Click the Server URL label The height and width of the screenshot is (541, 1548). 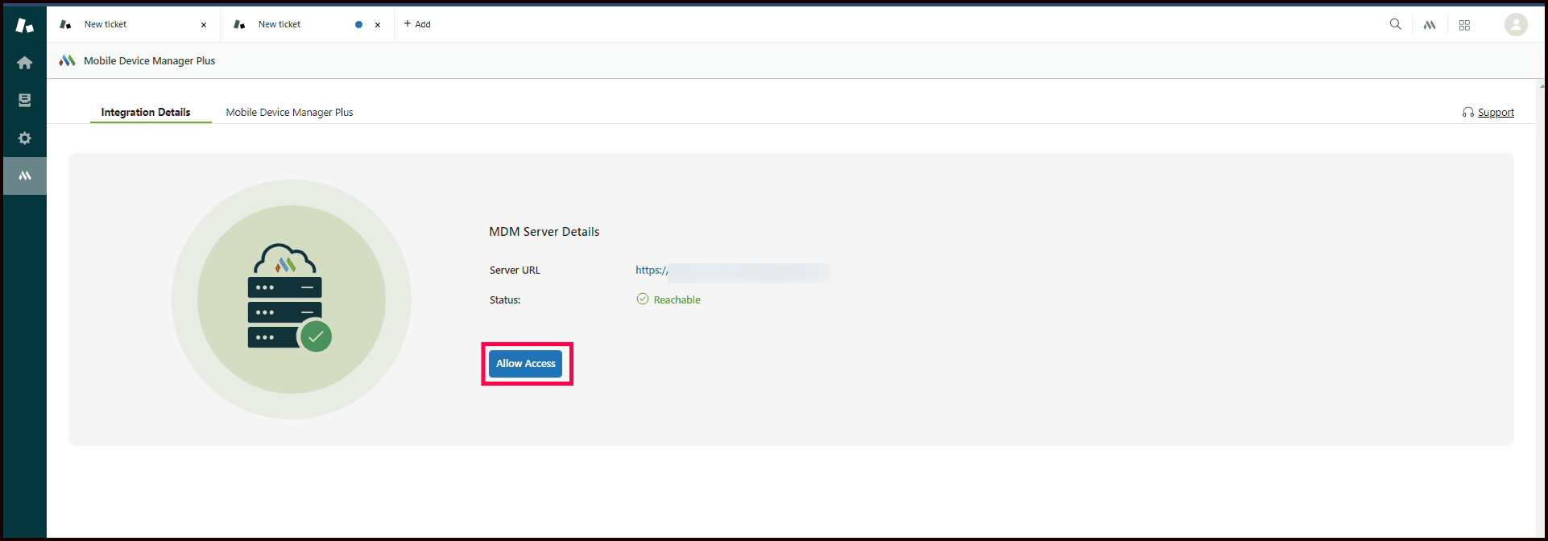[x=515, y=270]
